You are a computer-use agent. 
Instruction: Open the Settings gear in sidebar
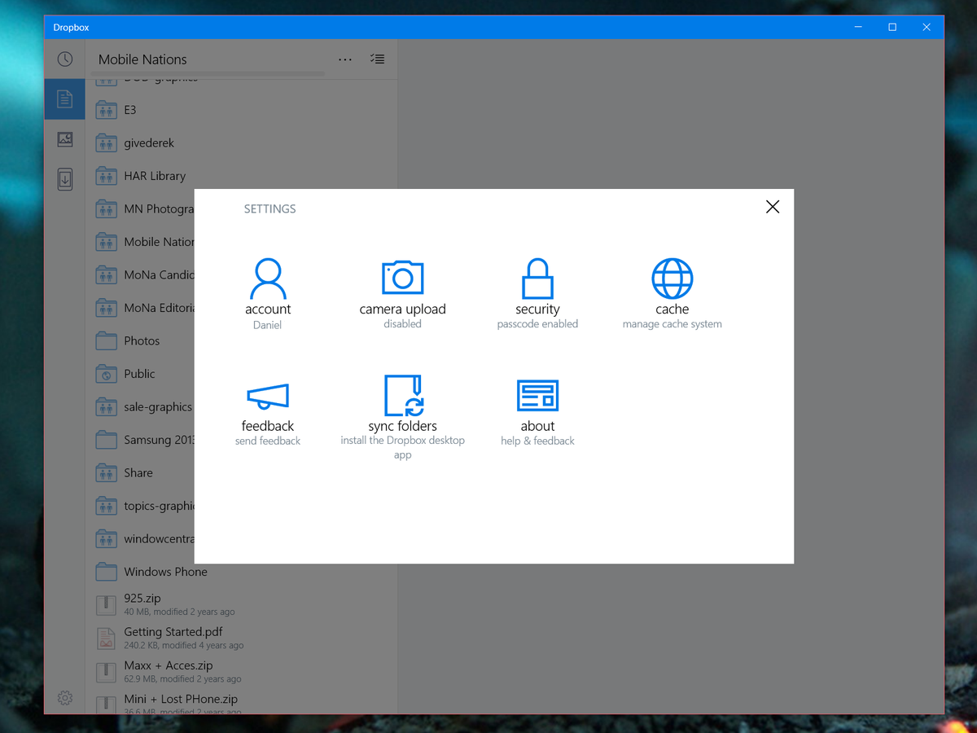(64, 698)
